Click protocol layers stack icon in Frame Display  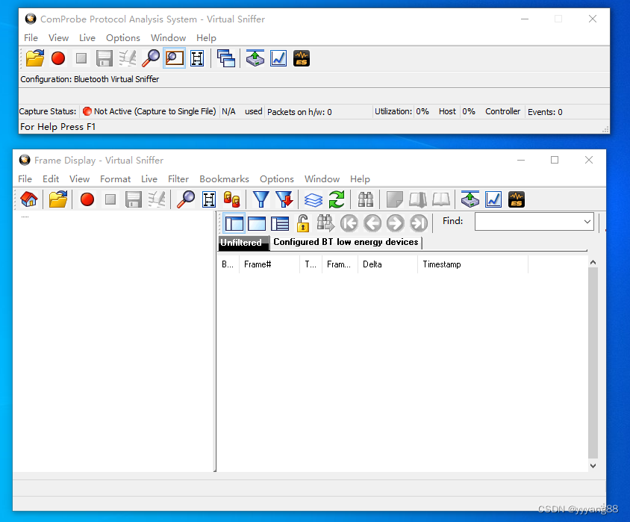pyautogui.click(x=314, y=199)
